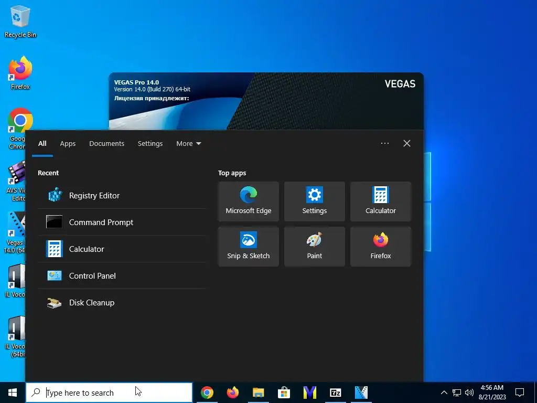Open the Settings tile in Top apps
The image size is (537, 403).
tap(315, 201)
